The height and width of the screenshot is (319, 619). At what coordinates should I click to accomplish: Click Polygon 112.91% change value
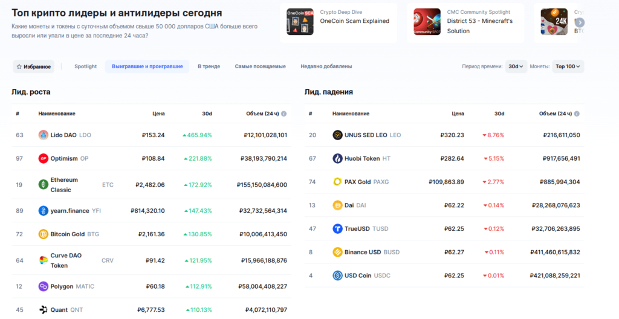pyautogui.click(x=198, y=286)
